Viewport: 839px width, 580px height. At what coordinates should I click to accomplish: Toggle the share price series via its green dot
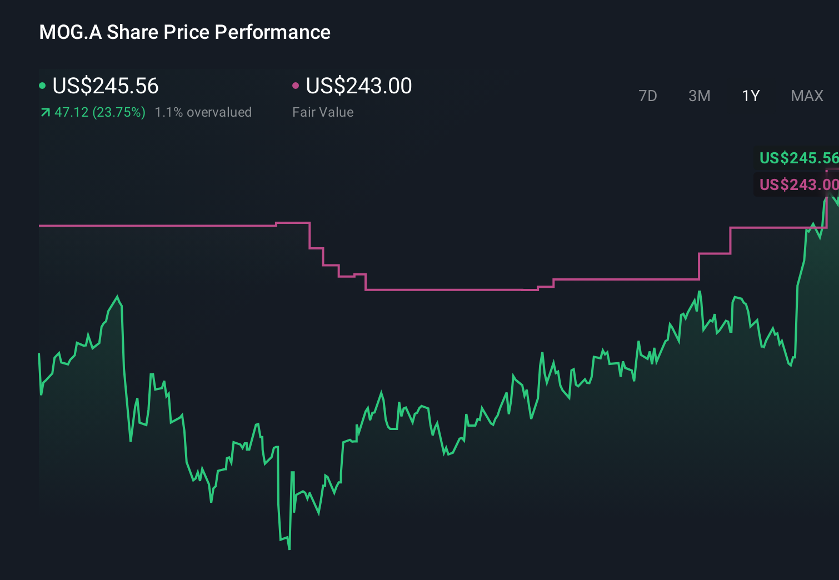tap(42, 85)
